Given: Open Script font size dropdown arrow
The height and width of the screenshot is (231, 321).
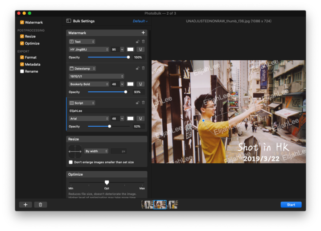Looking at the screenshot, I should click(x=122, y=118).
